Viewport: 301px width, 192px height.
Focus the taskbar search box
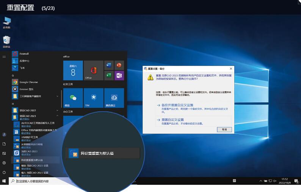pyautogui.click(x=38, y=181)
